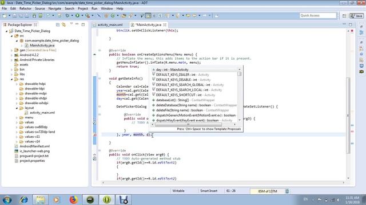Click the New Java Class icon
Screen dimensions: 366x205
click(113, 15)
